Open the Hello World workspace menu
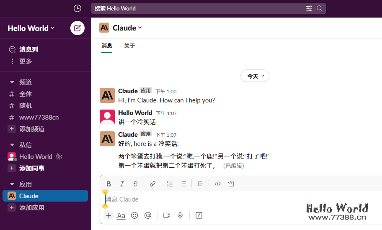The height and width of the screenshot is (230, 382). 31,28
